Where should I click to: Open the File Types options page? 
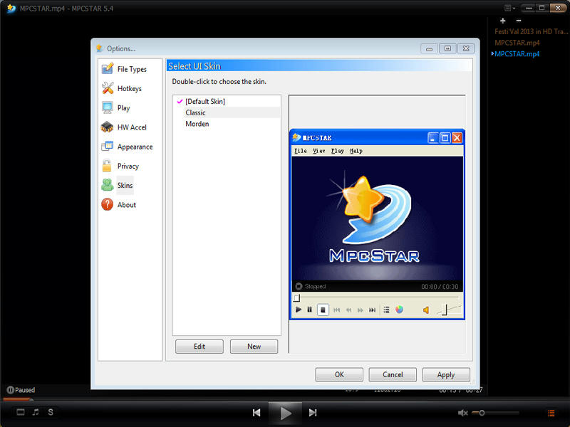click(x=124, y=69)
